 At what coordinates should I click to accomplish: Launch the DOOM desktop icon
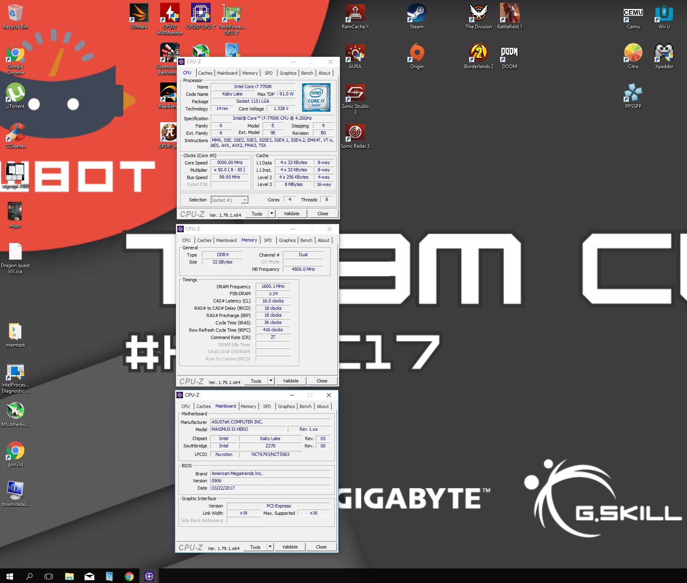point(509,56)
